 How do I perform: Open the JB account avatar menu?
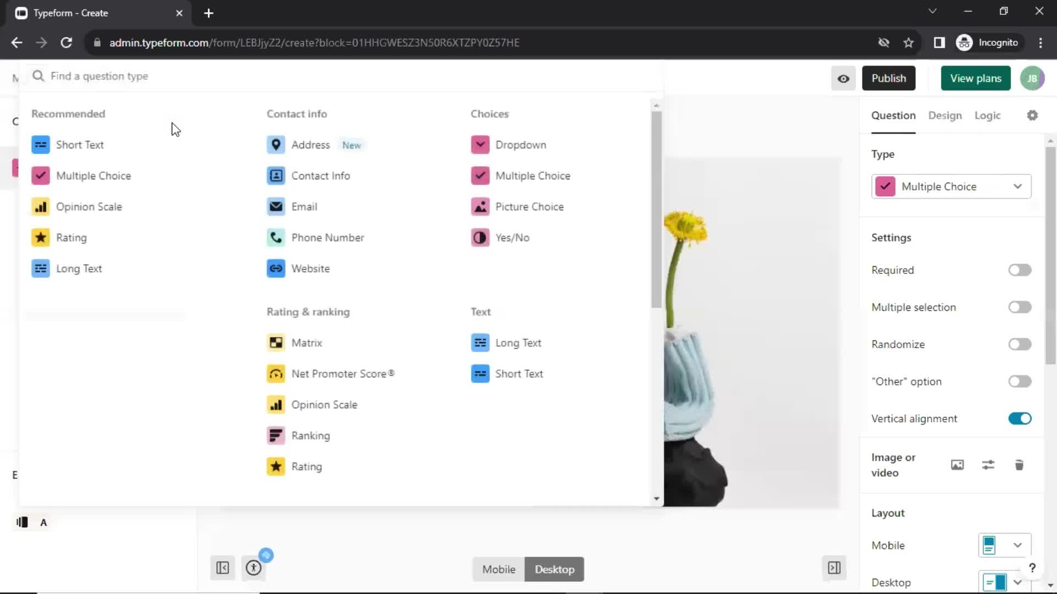click(1032, 78)
